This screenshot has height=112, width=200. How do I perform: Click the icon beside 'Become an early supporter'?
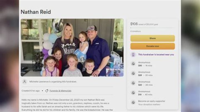133,102
